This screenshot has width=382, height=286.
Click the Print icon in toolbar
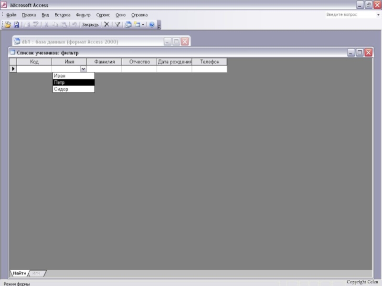(27, 25)
